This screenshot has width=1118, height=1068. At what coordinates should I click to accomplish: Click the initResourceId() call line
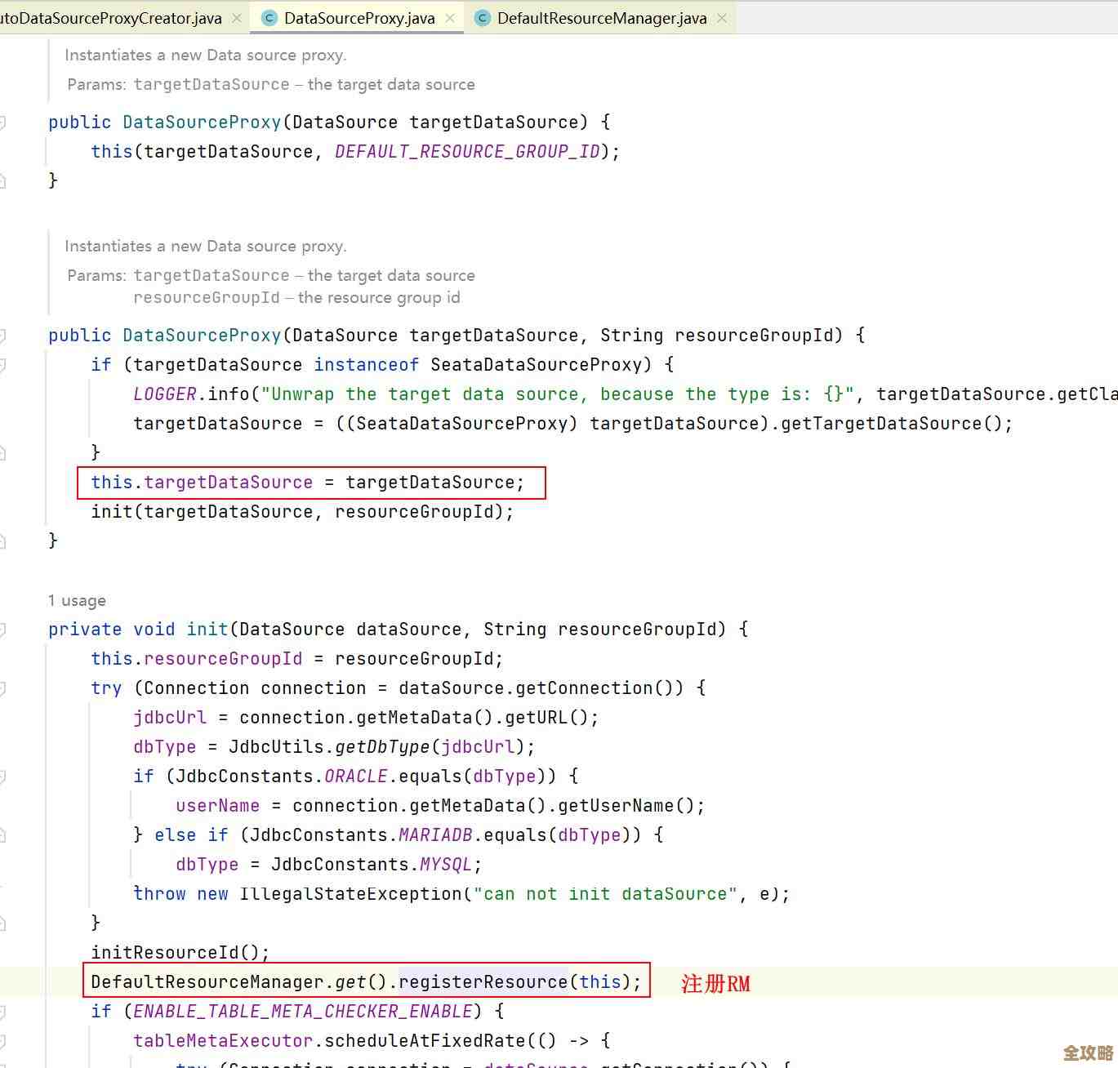(180, 952)
